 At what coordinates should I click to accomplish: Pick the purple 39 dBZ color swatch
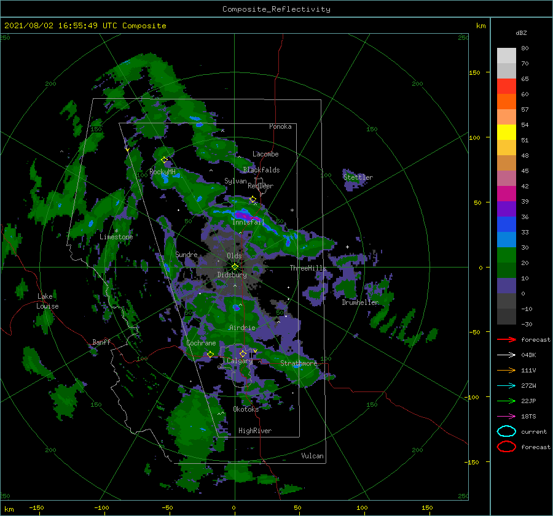coord(506,209)
